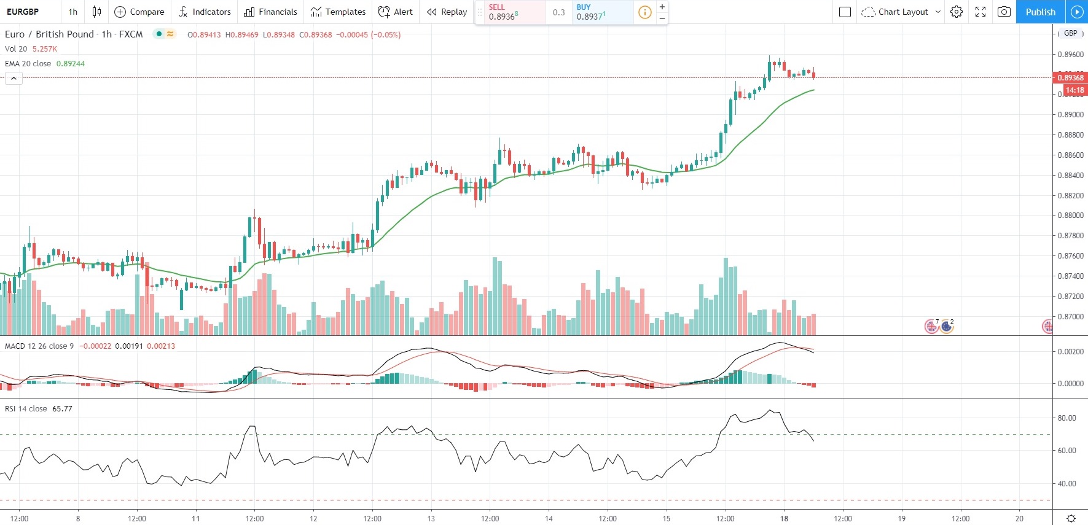Start bar Replay mode
1088x525 pixels.
pos(447,12)
